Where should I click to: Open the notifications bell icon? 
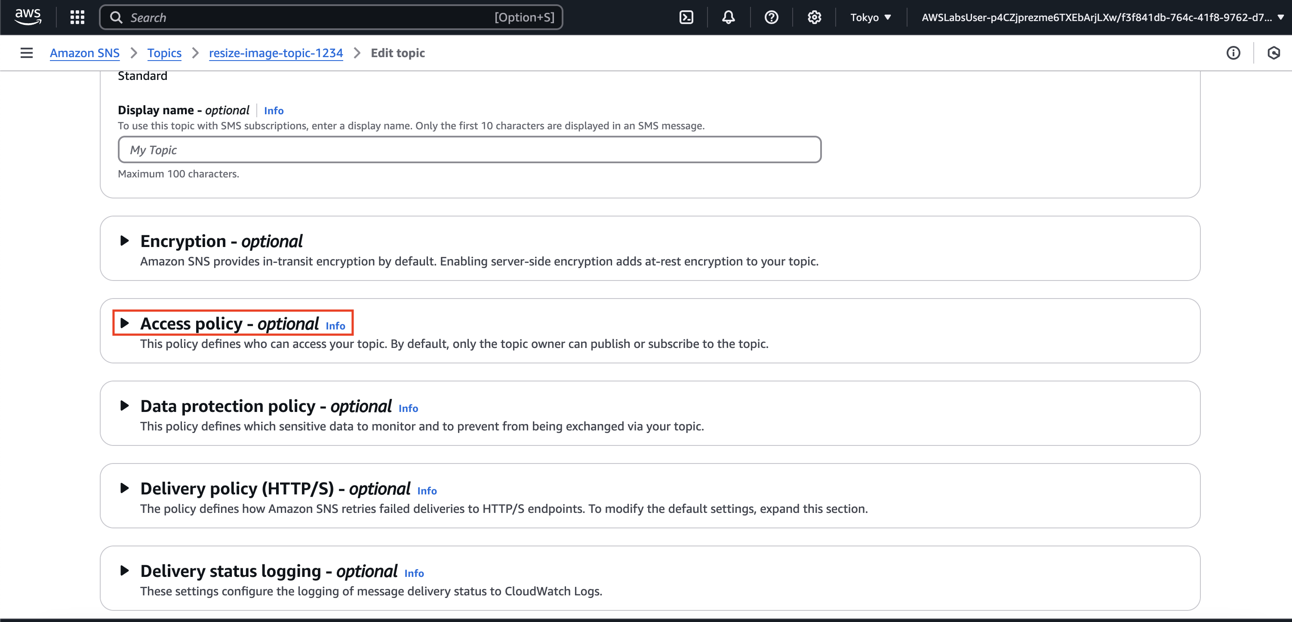tap(728, 18)
